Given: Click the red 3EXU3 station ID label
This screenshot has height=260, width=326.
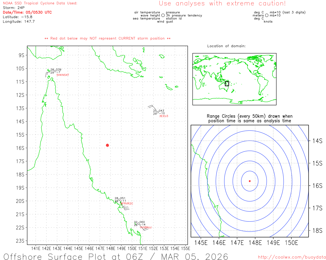Looking at the screenshot, I should tap(164, 116).
